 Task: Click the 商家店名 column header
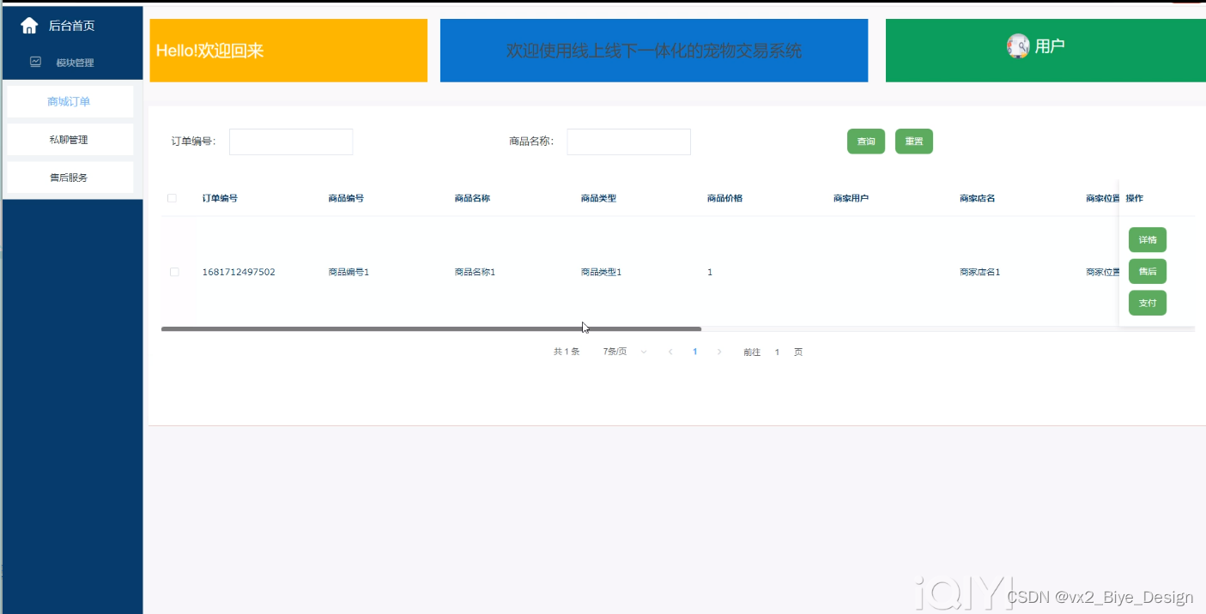tap(977, 198)
